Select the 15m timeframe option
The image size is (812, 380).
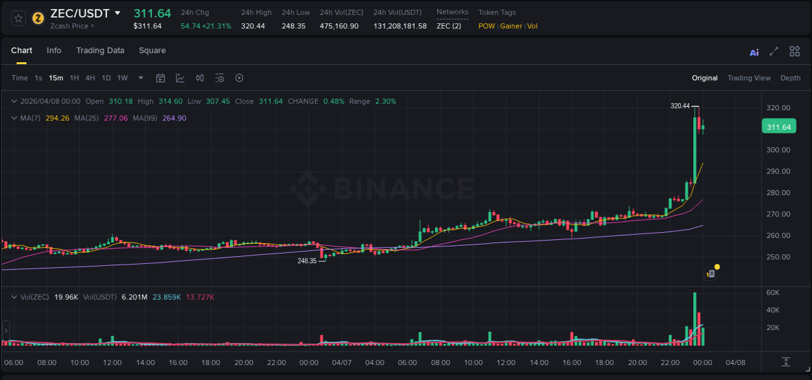56,78
